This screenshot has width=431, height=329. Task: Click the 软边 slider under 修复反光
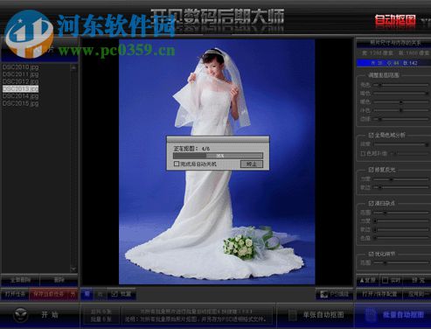point(401,187)
